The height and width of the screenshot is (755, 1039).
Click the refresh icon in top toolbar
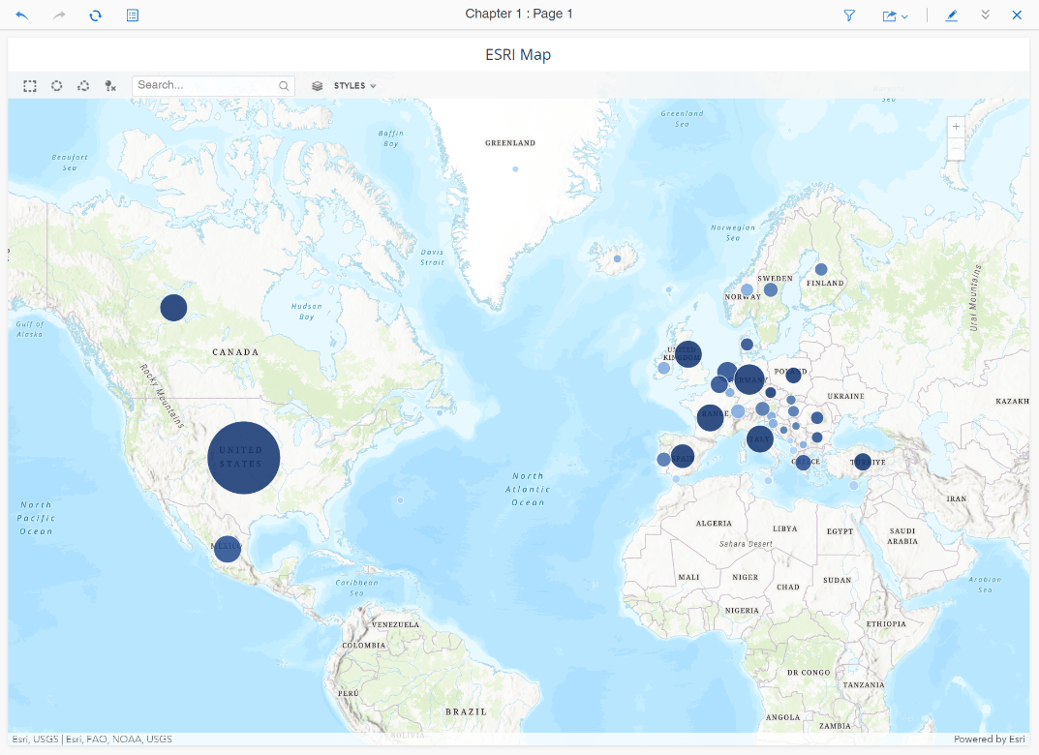pyautogui.click(x=95, y=15)
